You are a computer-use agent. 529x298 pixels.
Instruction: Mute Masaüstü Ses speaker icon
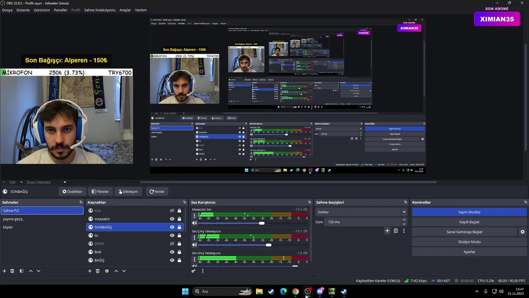click(x=194, y=223)
